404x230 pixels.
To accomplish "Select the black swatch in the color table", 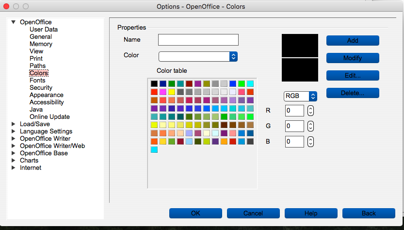I will point(154,84).
